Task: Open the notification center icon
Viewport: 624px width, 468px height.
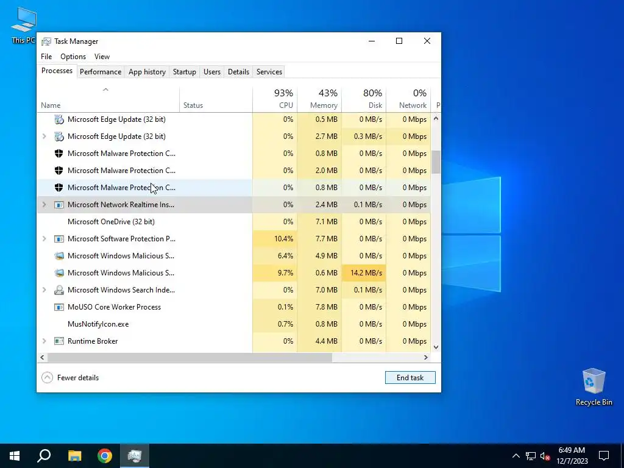Action: tap(604, 456)
